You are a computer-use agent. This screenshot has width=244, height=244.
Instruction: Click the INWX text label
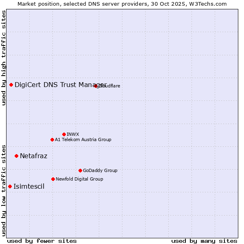(x=73, y=134)
